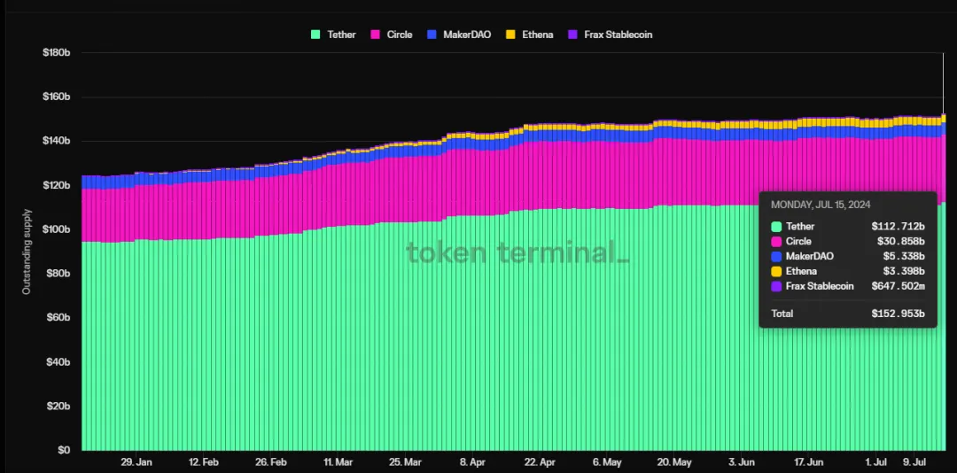This screenshot has width=957, height=473.
Task: Click the green Tether legend swatch at top
Action: point(315,35)
